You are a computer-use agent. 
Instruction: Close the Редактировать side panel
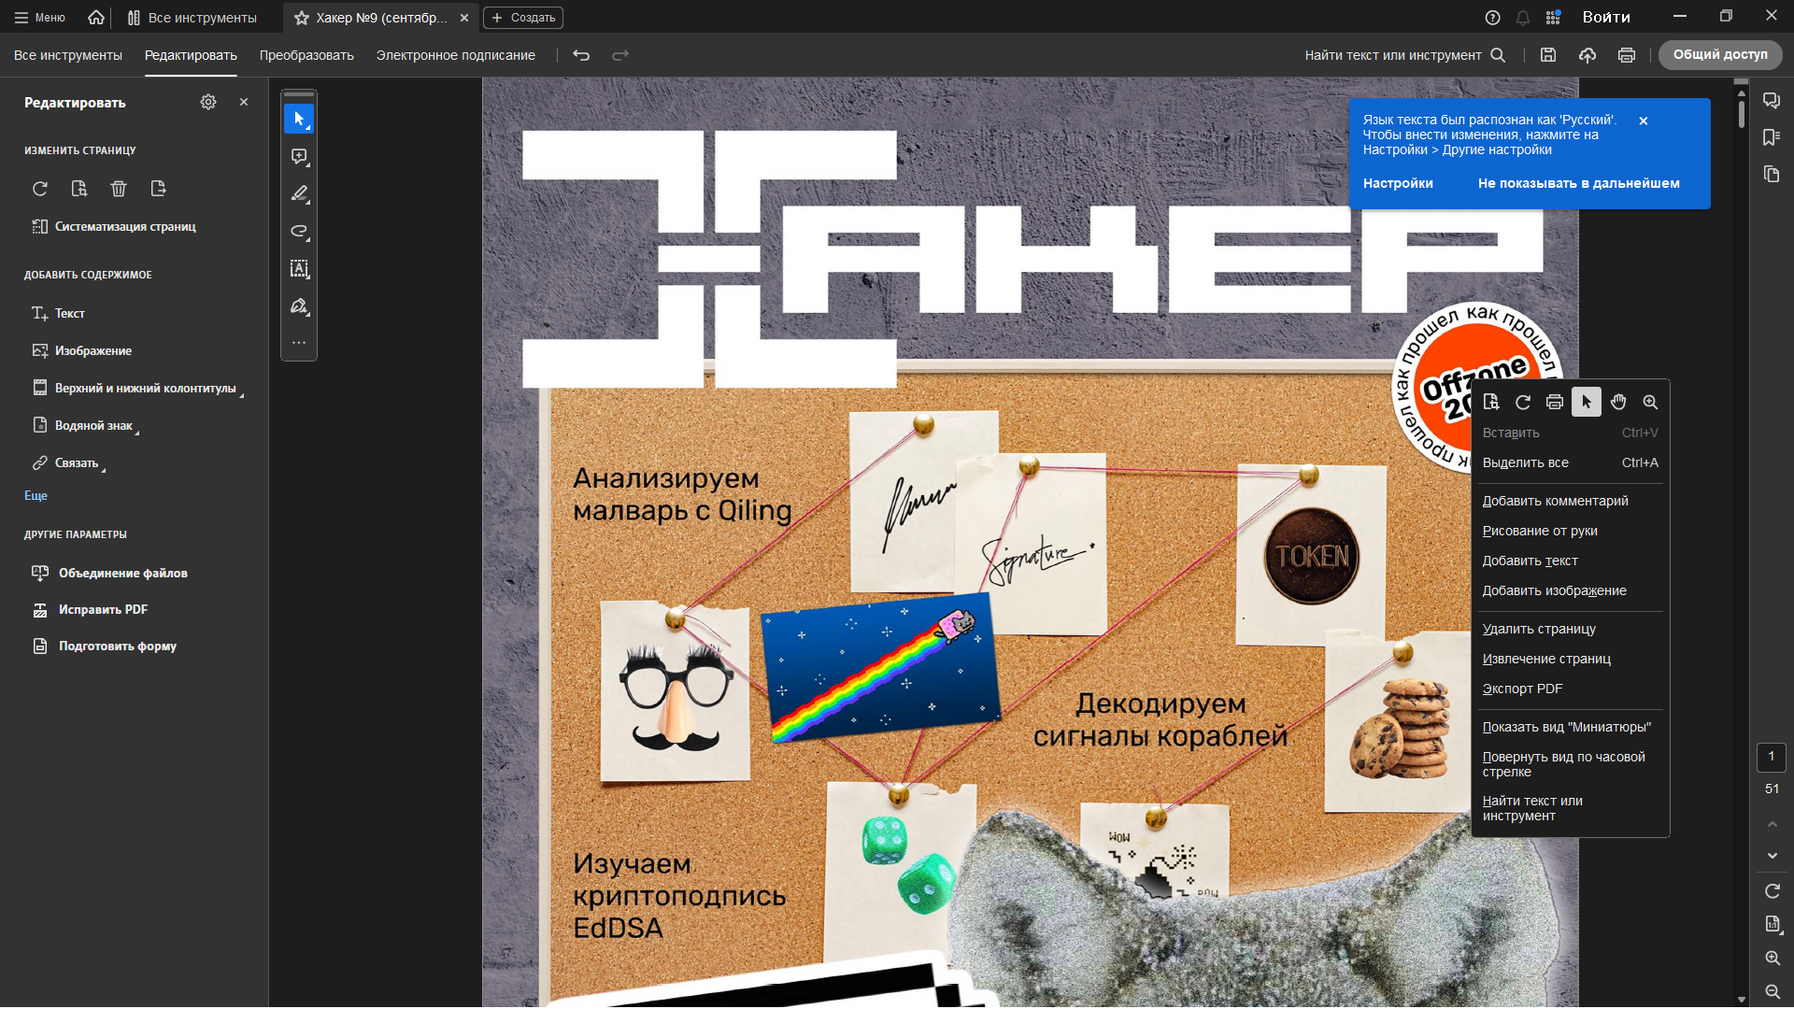tap(244, 102)
